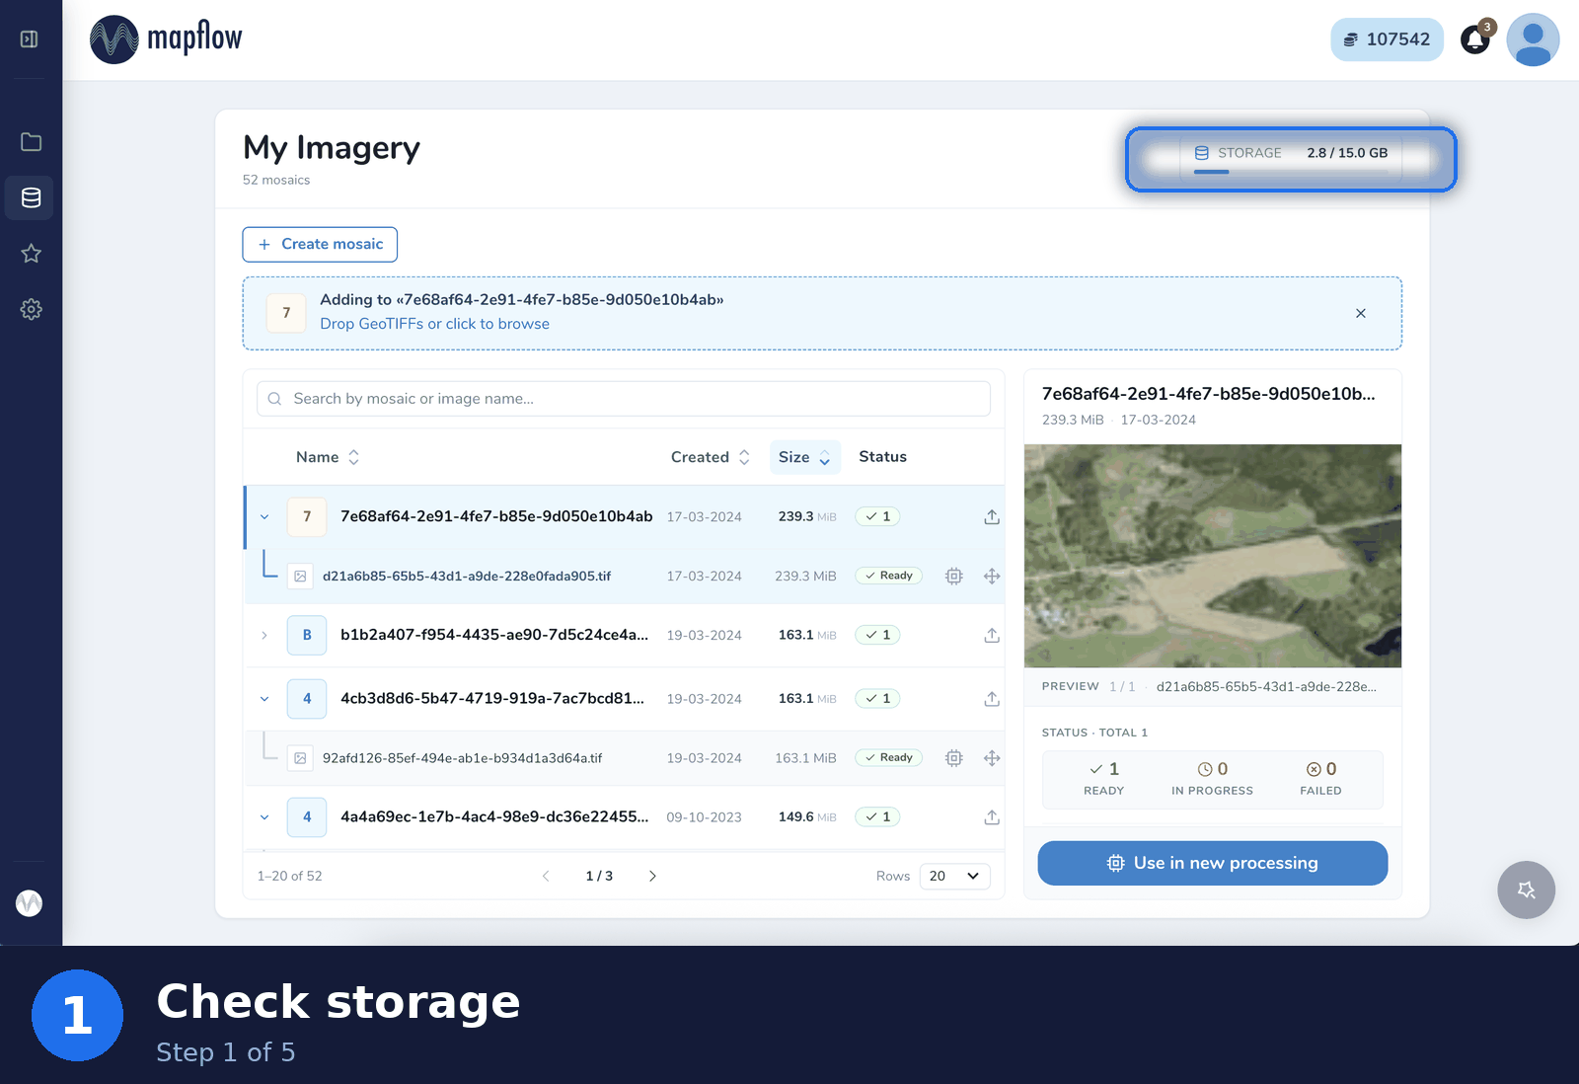Click Drop GeoTIFFs or click to browse
This screenshot has width=1579, height=1084.
click(x=434, y=324)
